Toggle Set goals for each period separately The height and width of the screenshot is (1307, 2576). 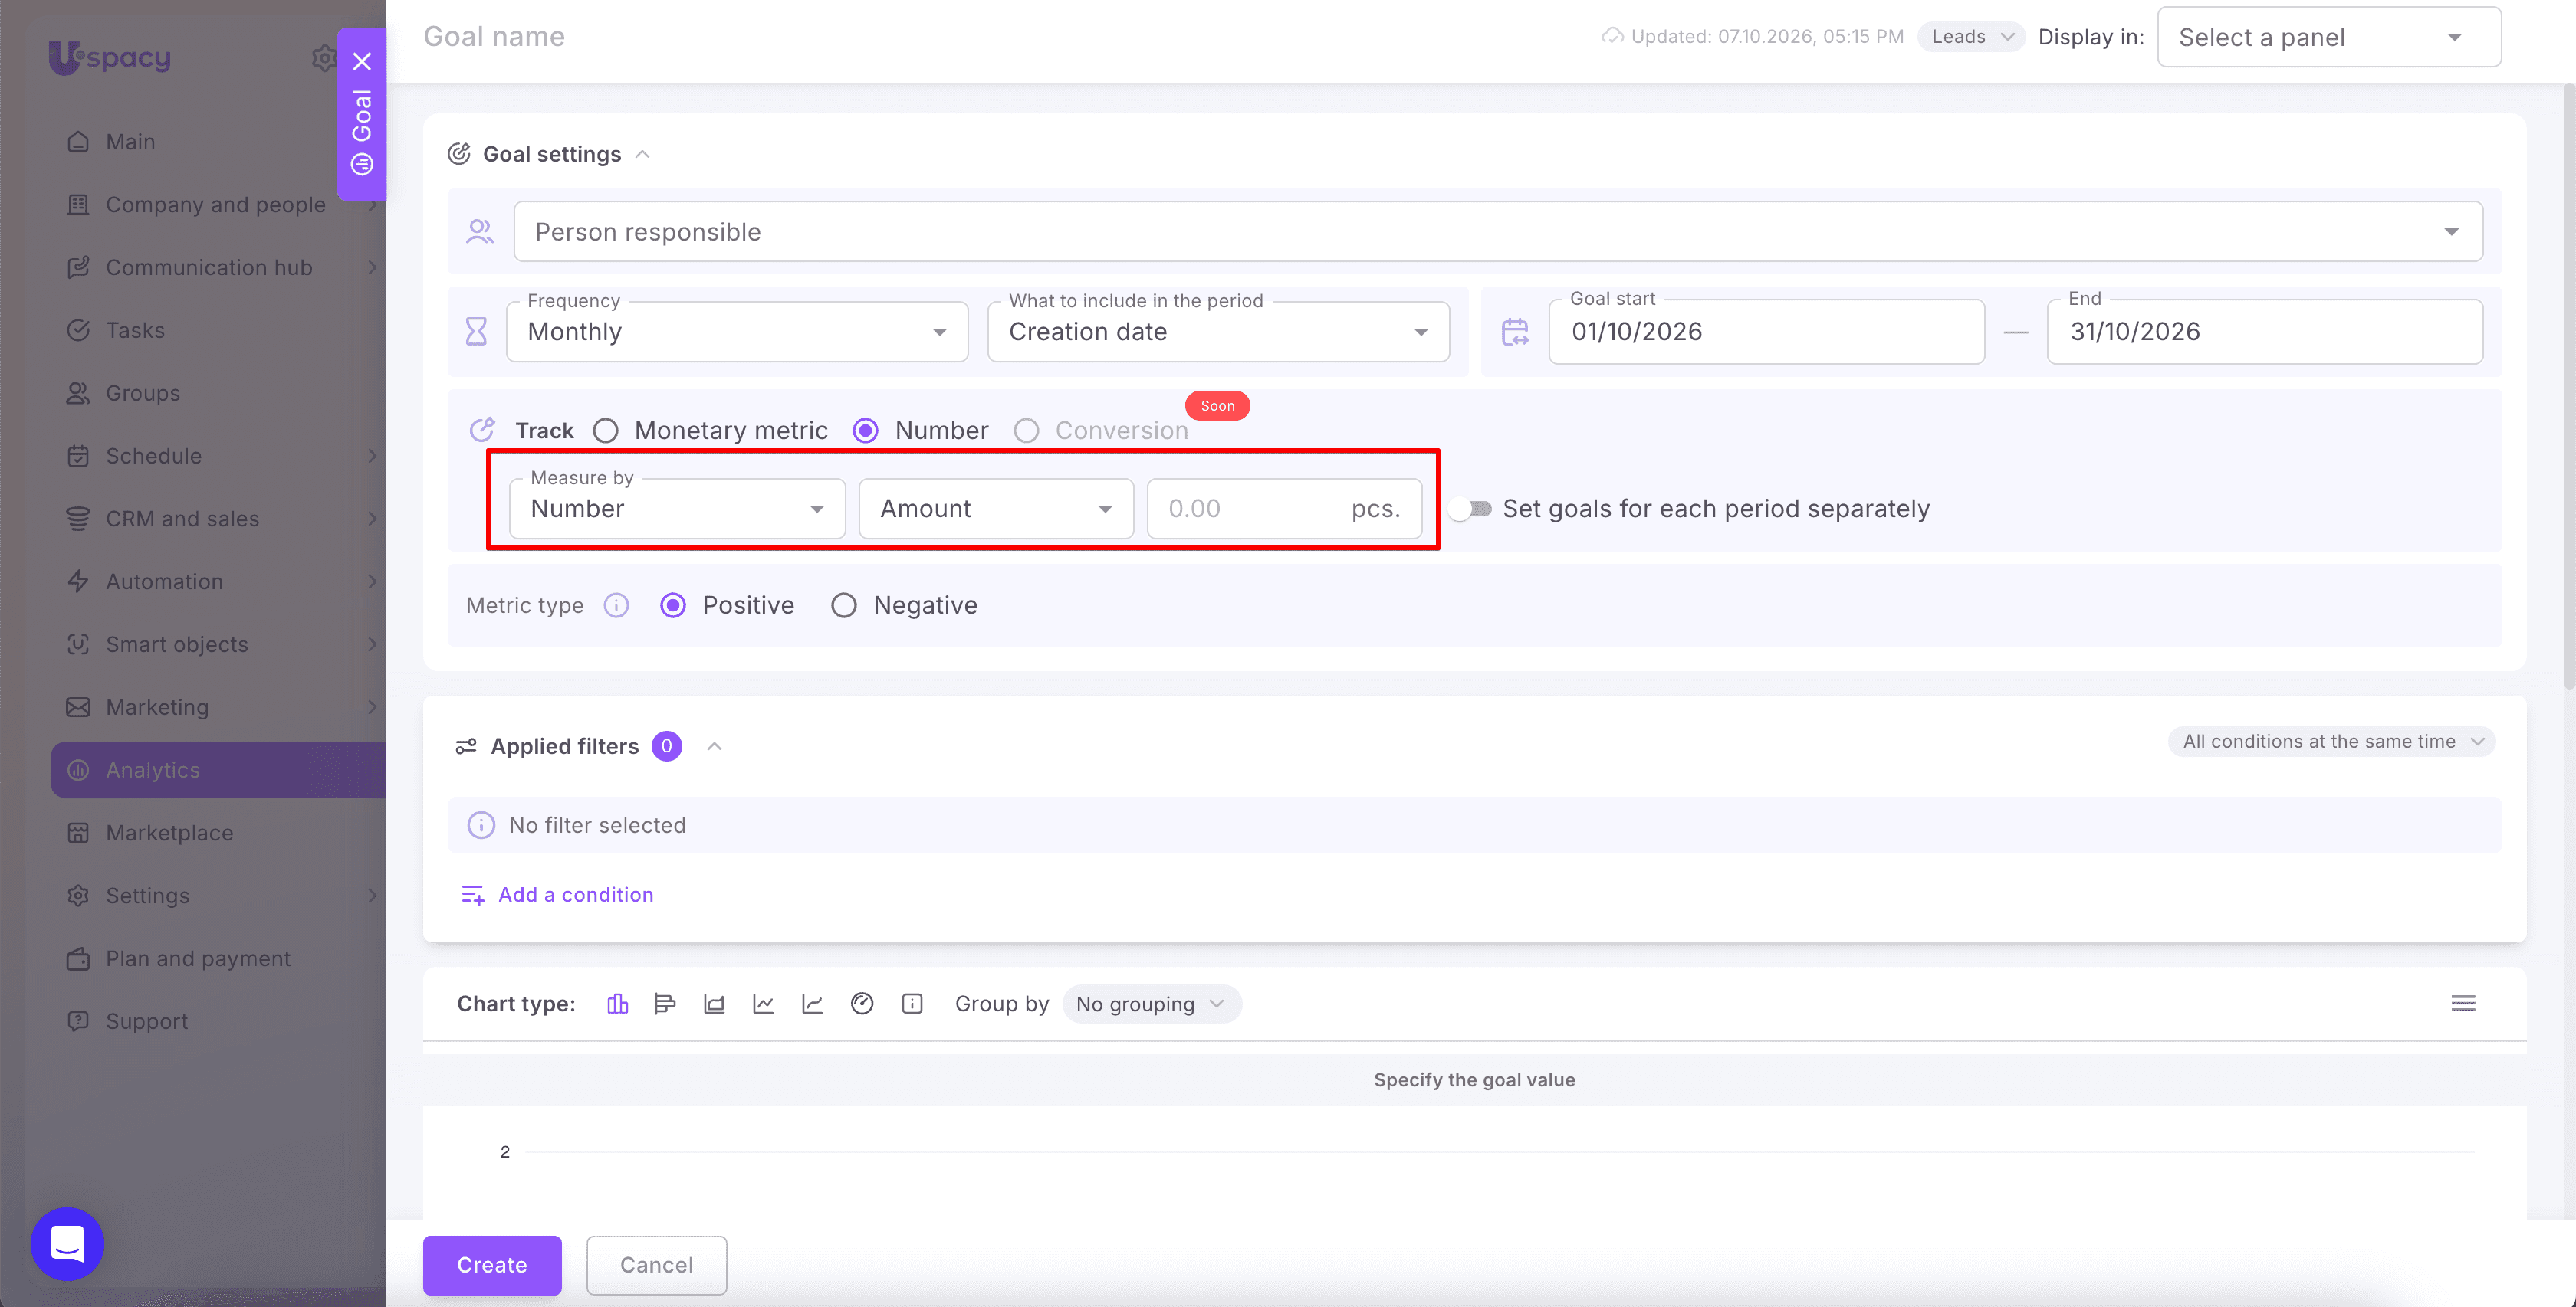click(x=1470, y=509)
